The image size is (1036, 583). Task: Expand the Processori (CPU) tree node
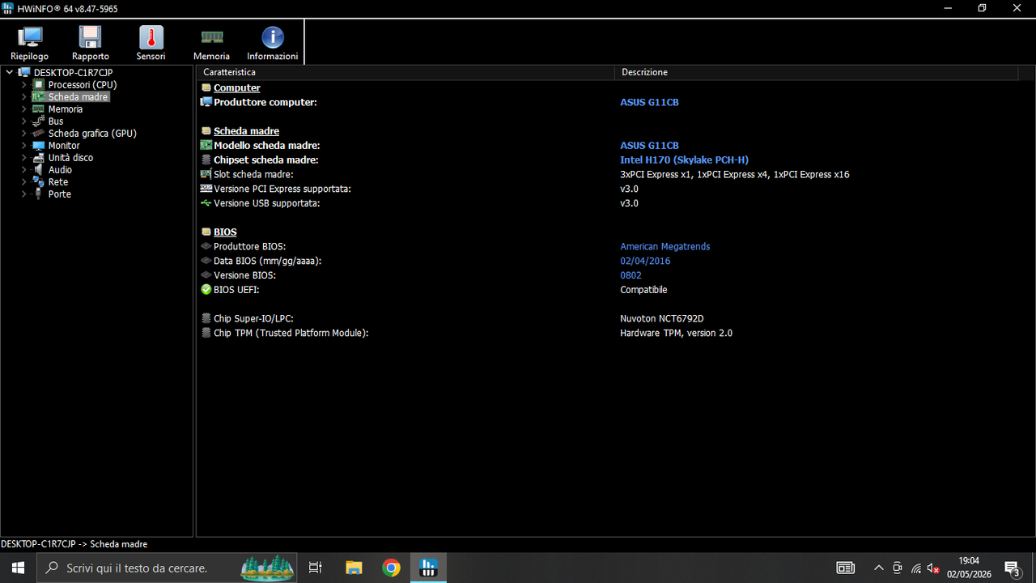point(24,85)
